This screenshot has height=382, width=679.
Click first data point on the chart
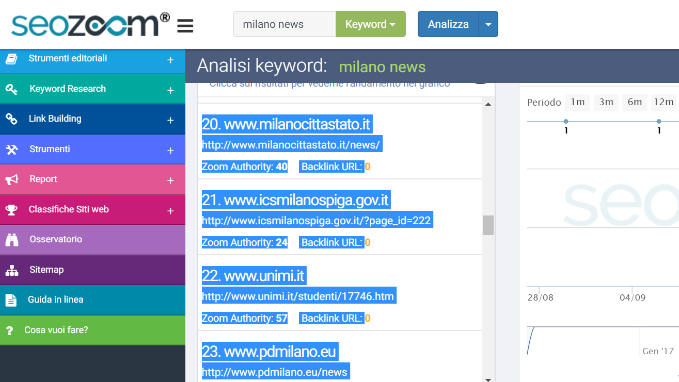click(566, 122)
